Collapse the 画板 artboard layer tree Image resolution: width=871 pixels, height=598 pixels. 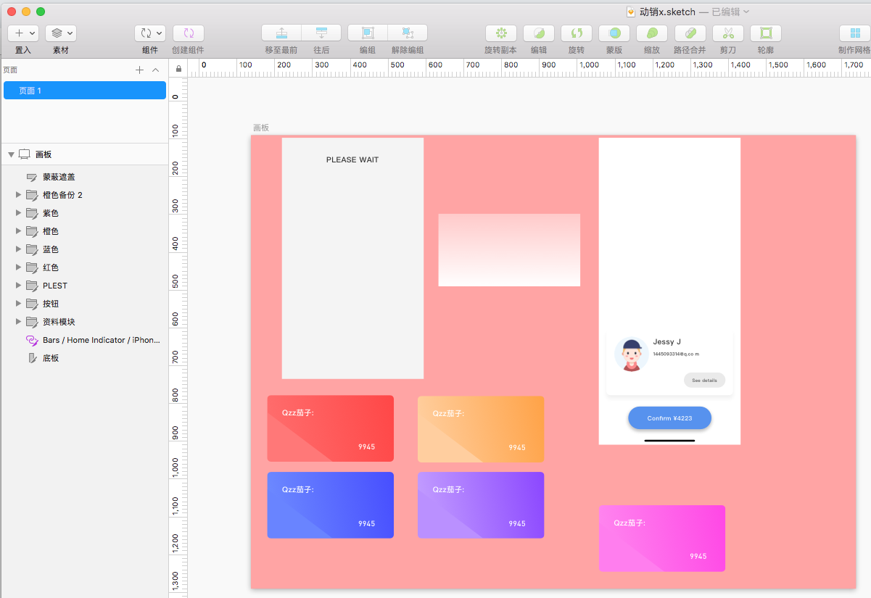click(11, 154)
